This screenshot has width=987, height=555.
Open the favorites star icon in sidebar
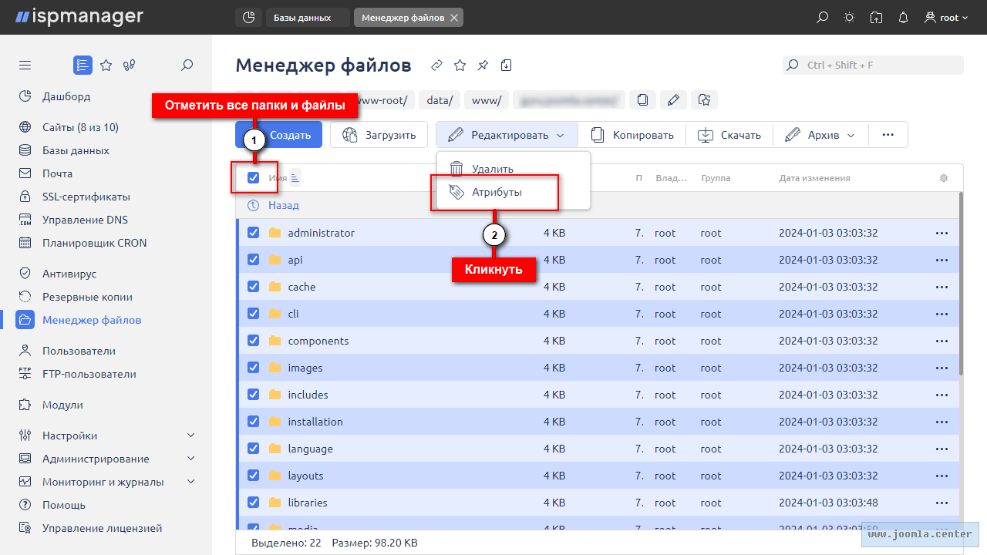coord(106,66)
